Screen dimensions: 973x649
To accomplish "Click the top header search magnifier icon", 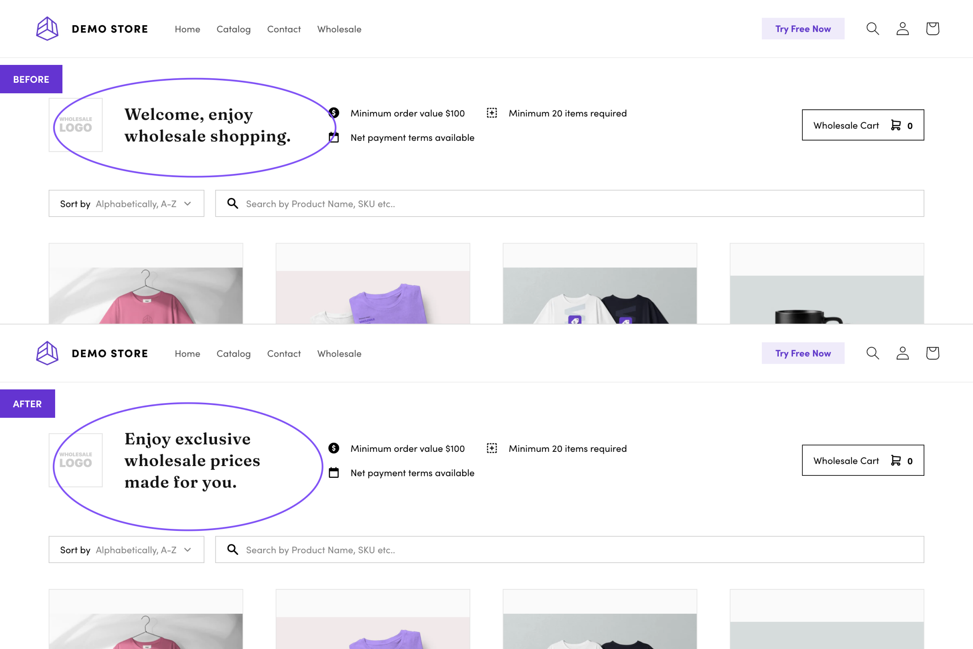I will [872, 28].
